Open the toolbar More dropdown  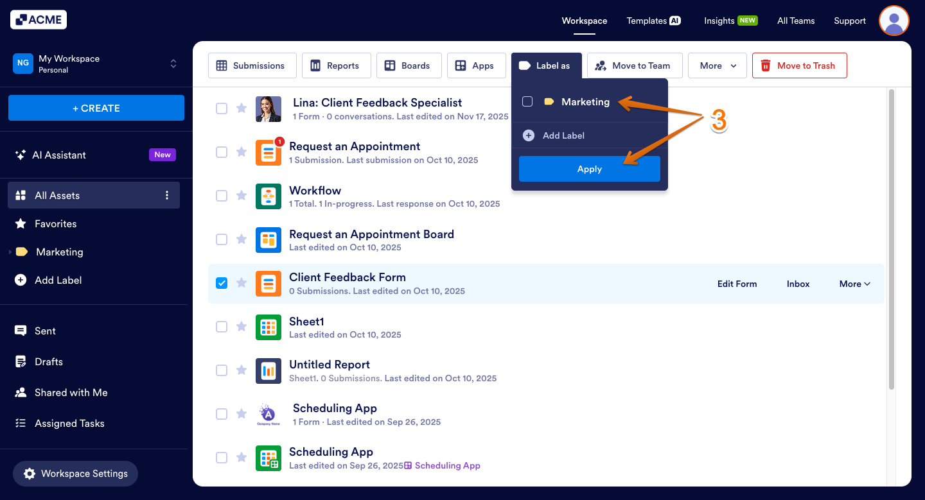[718, 65]
